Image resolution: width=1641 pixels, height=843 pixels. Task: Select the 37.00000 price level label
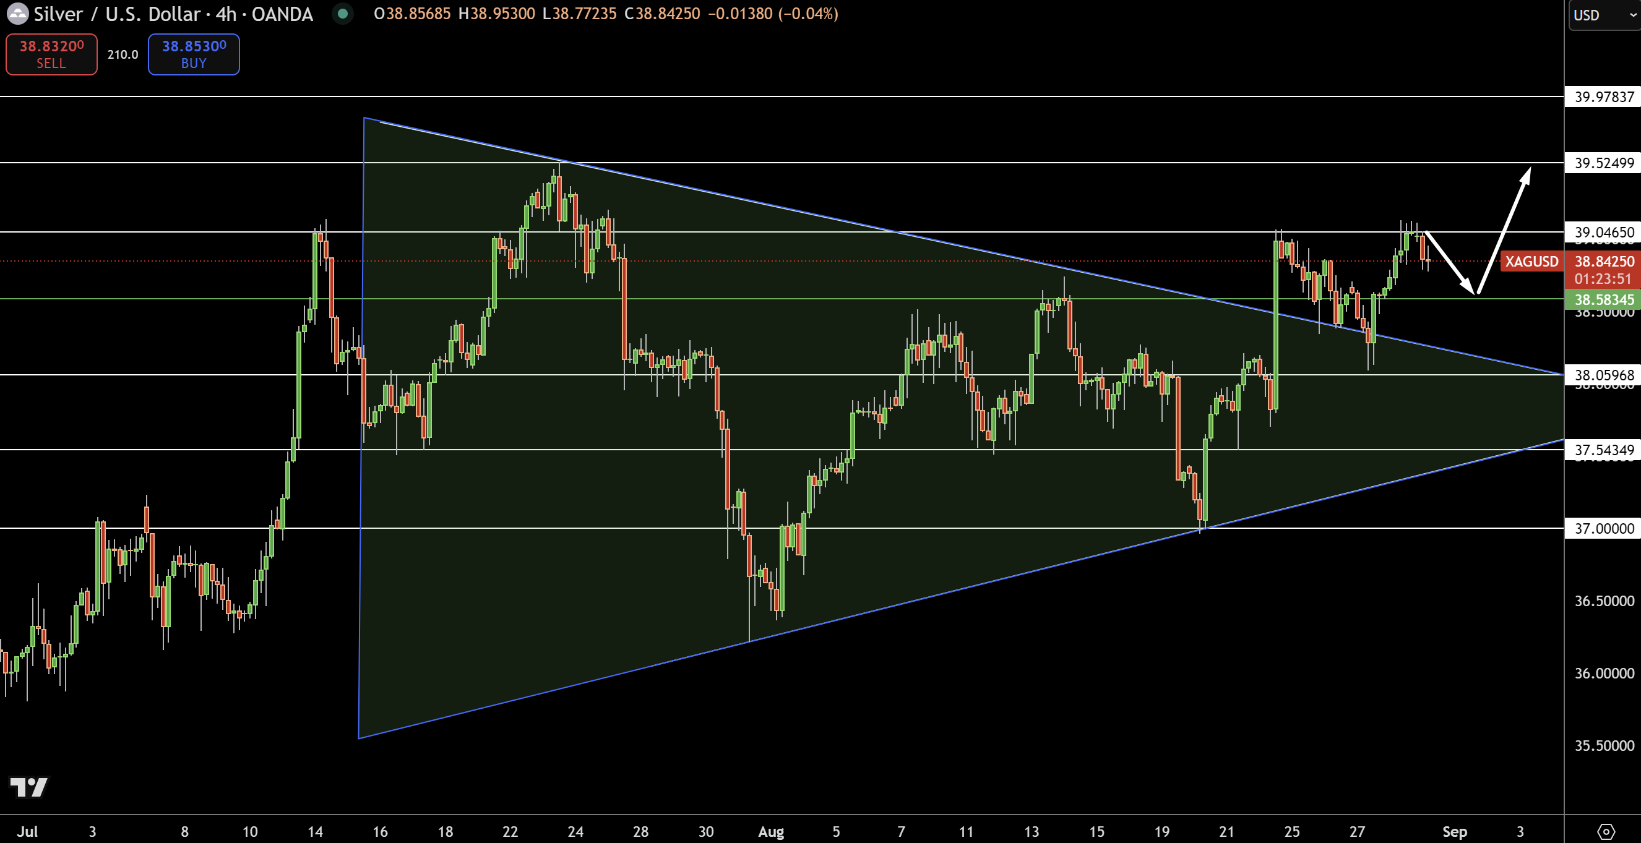coord(1603,528)
